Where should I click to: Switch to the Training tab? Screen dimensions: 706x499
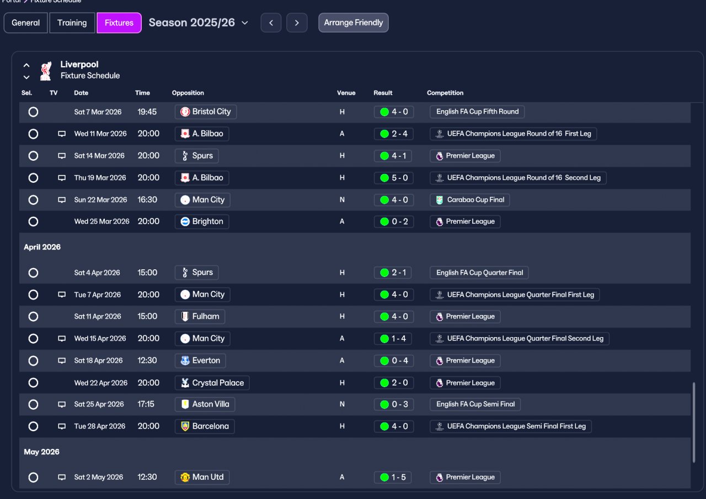pos(72,23)
